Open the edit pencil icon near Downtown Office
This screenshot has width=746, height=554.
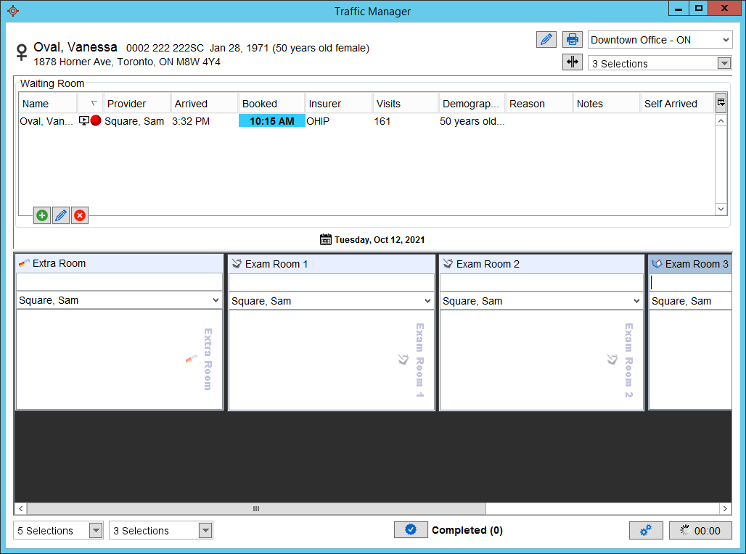pyautogui.click(x=546, y=39)
